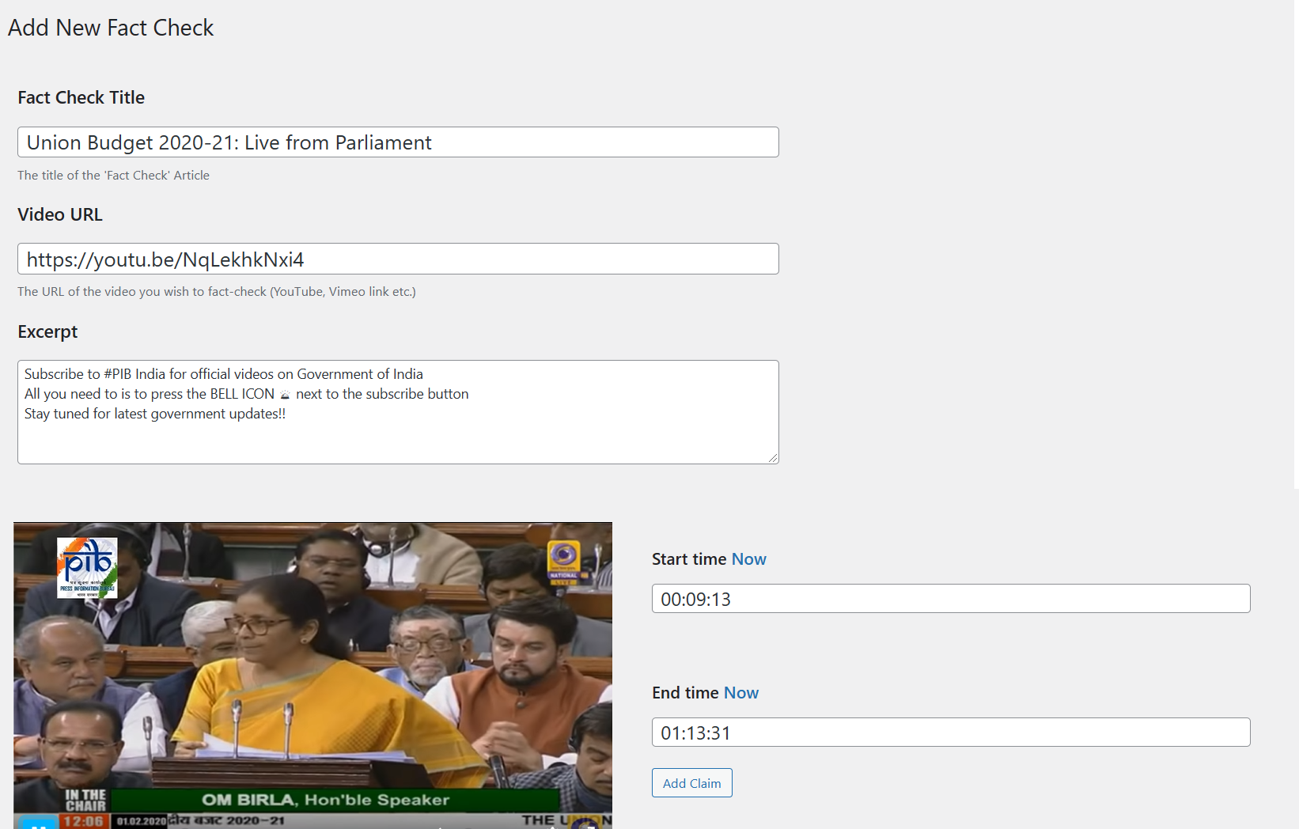Click the Fact Check Title input field

[x=398, y=142]
